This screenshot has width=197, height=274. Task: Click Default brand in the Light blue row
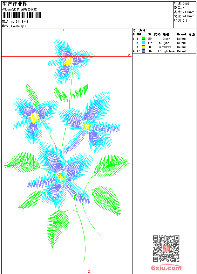point(182,51)
